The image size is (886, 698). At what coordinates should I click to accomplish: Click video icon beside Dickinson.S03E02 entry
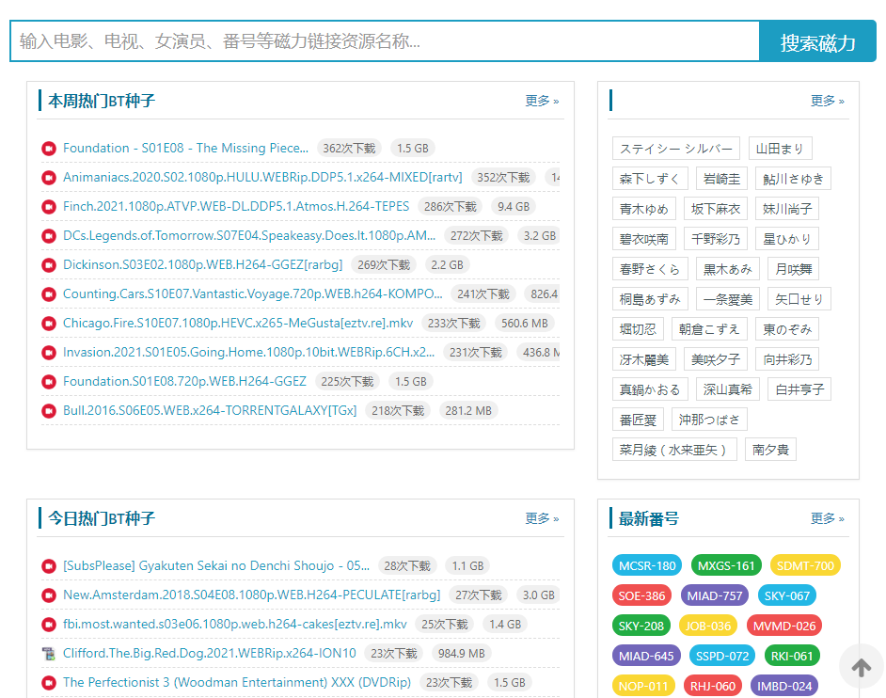tap(49, 265)
